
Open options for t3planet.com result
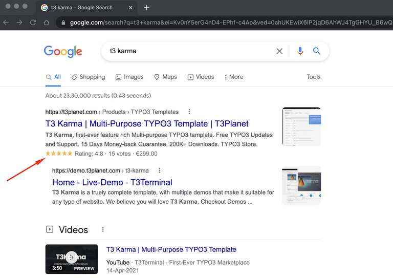(x=189, y=112)
